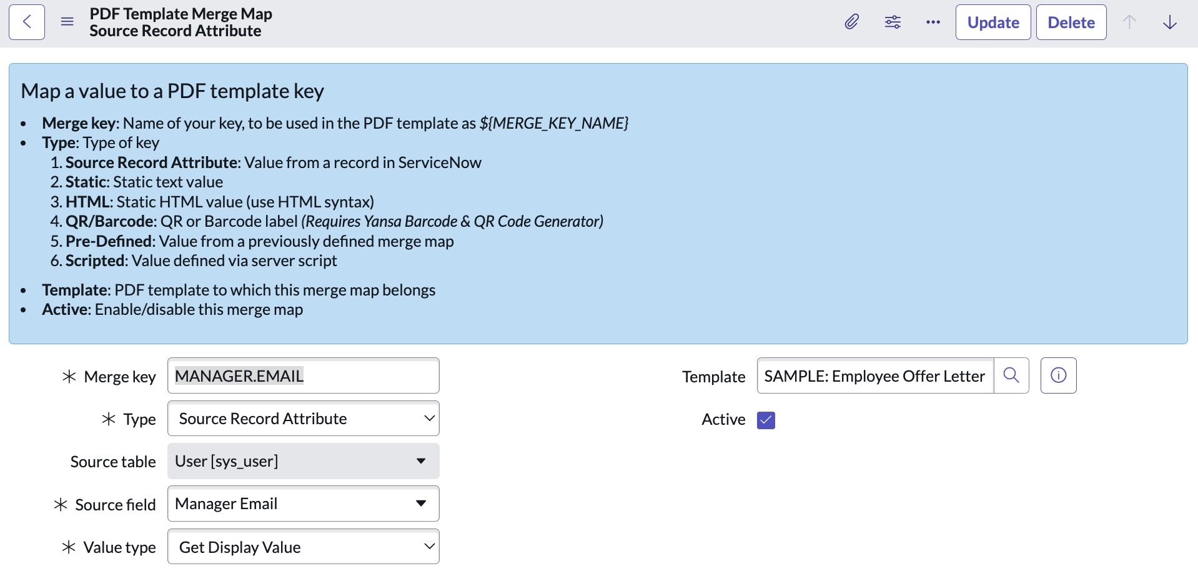Preview Template record with info icon
The image size is (1198, 571).
1058,375
